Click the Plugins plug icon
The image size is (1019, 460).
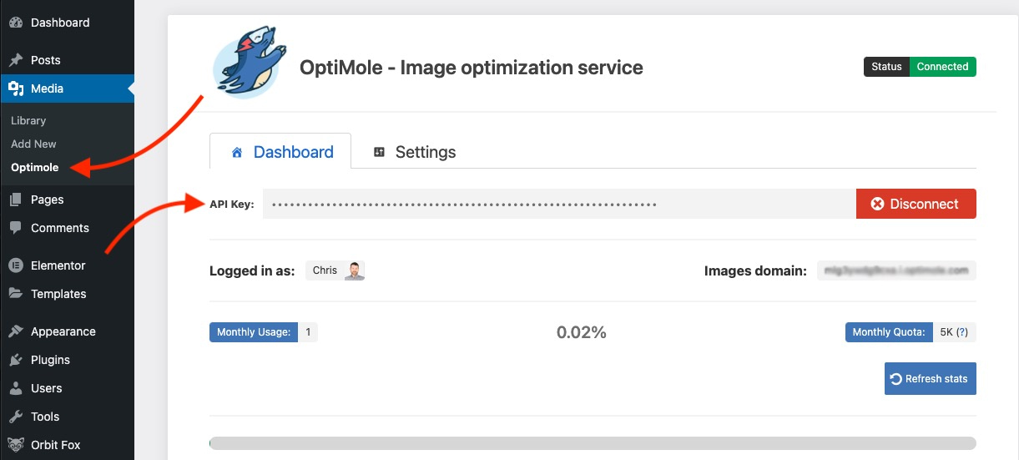pyautogui.click(x=15, y=360)
